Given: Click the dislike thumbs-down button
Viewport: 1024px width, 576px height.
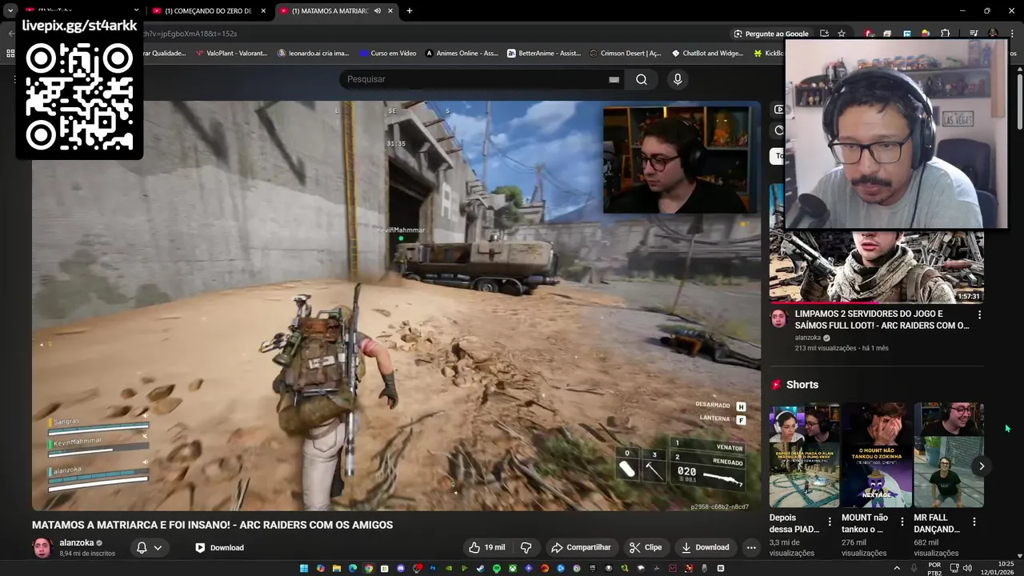Looking at the screenshot, I should (x=526, y=547).
